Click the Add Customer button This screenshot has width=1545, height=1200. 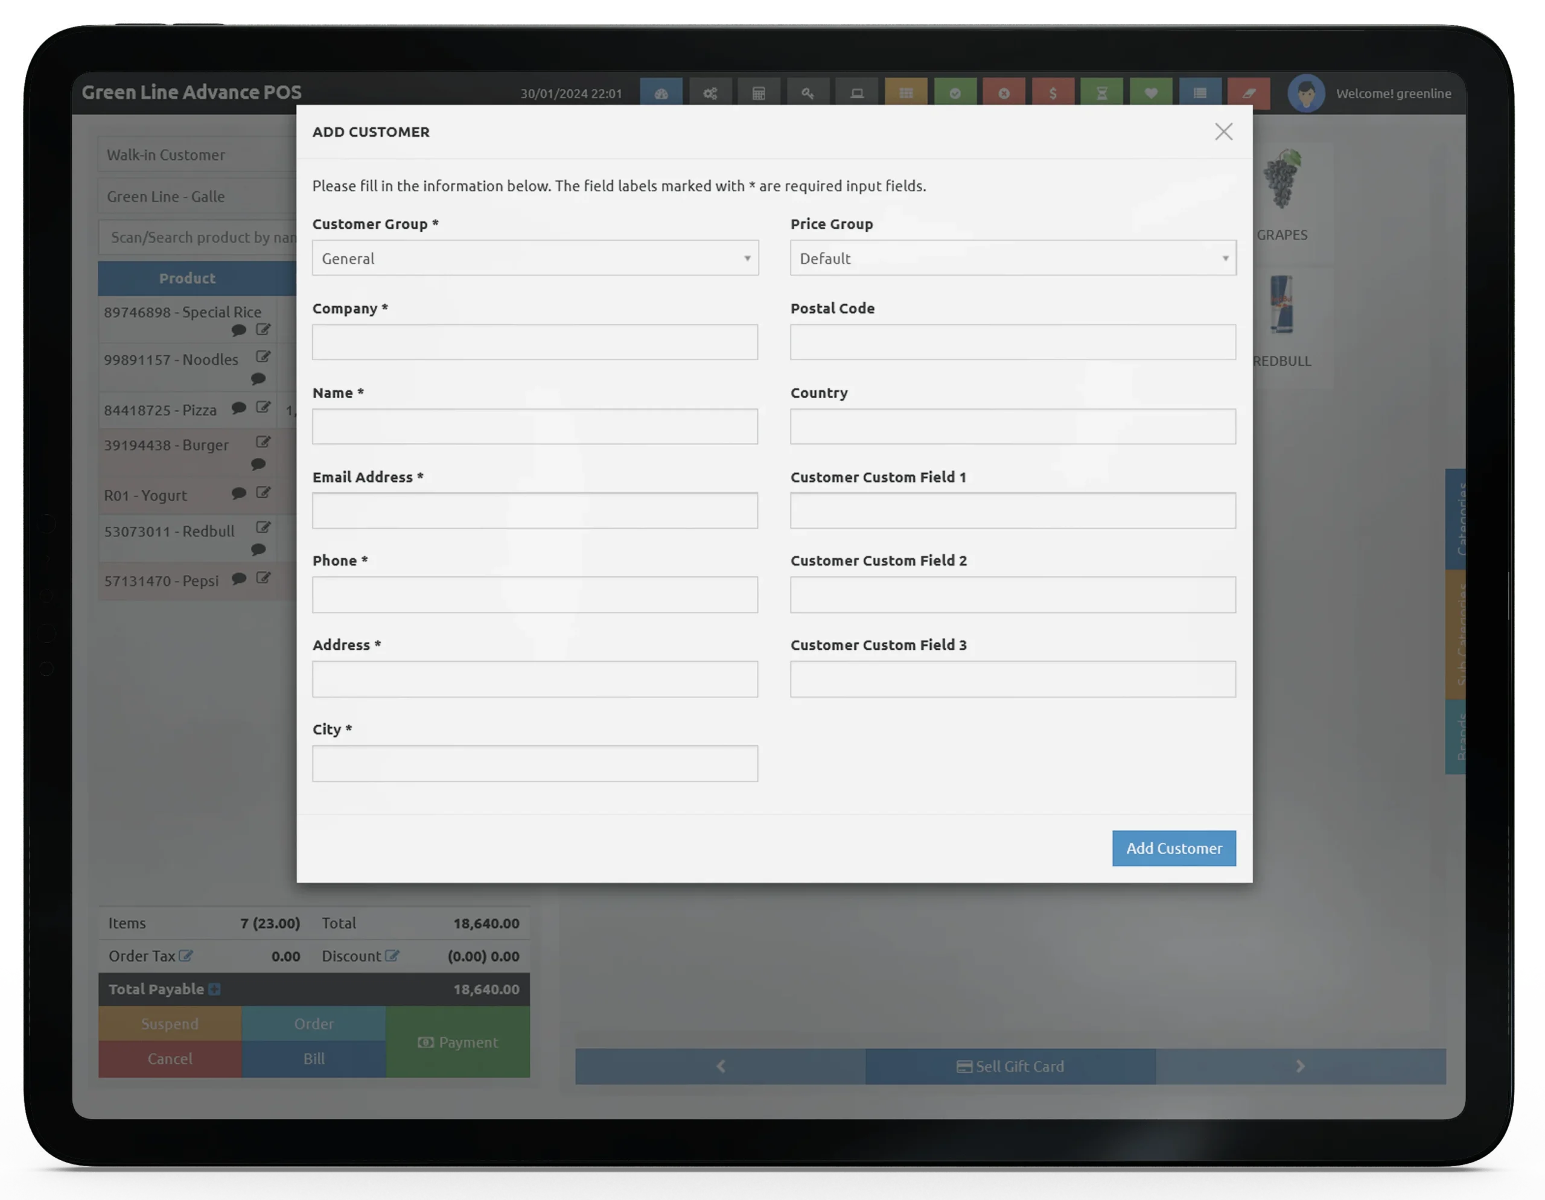pyautogui.click(x=1173, y=848)
